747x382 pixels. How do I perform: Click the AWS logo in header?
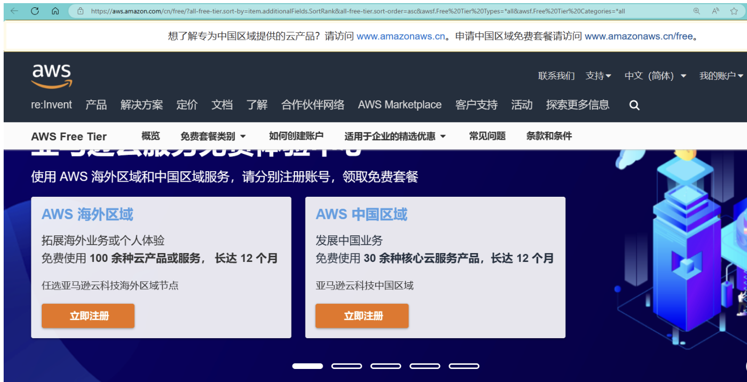point(51,76)
